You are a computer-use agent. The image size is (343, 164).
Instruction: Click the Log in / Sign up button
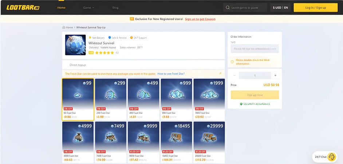(315, 8)
